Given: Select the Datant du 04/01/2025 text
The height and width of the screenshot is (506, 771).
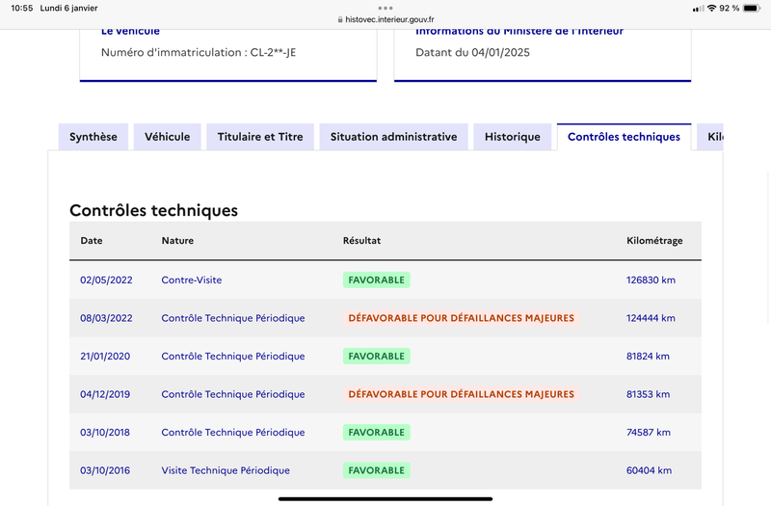Looking at the screenshot, I should coord(472,53).
